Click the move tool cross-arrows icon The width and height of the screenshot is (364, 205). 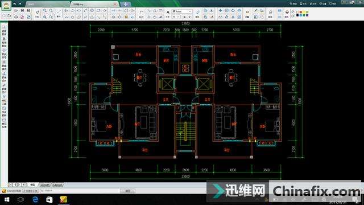(x=220, y=10)
